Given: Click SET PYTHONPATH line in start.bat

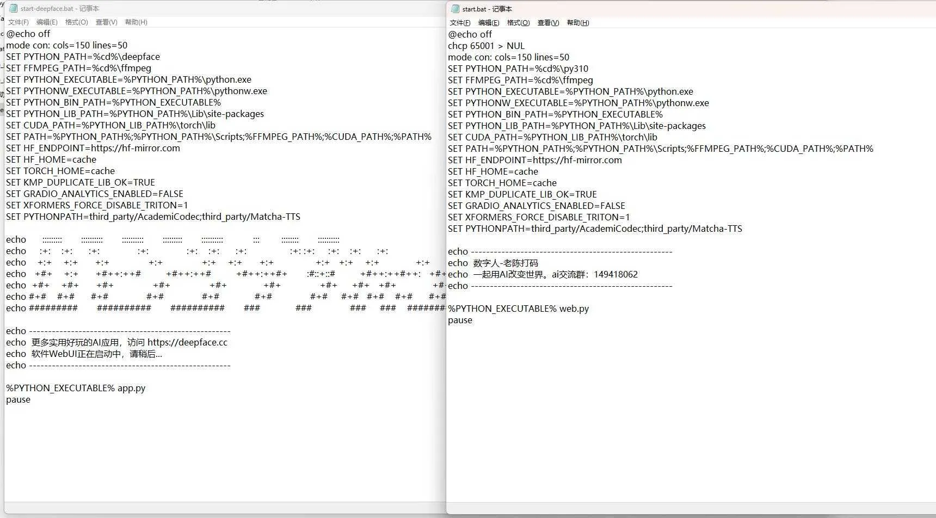Looking at the screenshot, I should 595,229.
